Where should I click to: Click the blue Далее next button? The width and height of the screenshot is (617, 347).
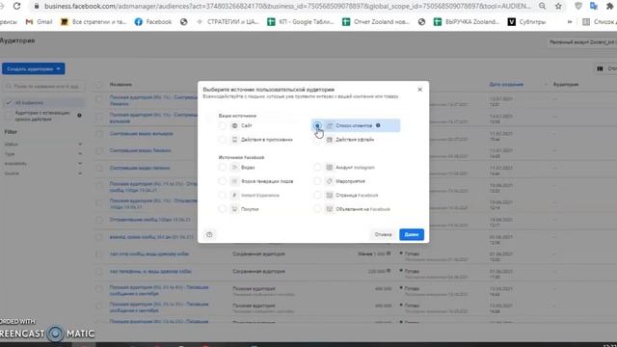pyautogui.click(x=412, y=234)
